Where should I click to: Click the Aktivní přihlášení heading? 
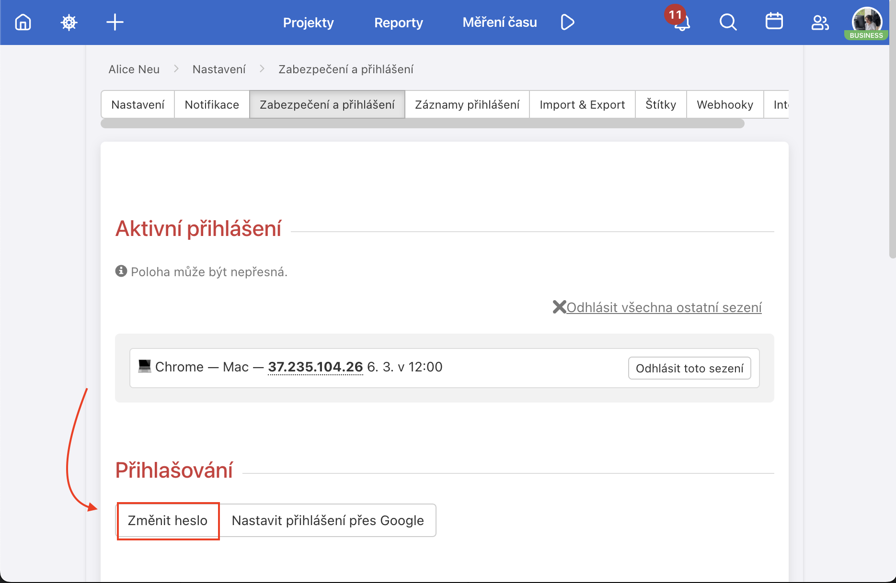pos(198,228)
